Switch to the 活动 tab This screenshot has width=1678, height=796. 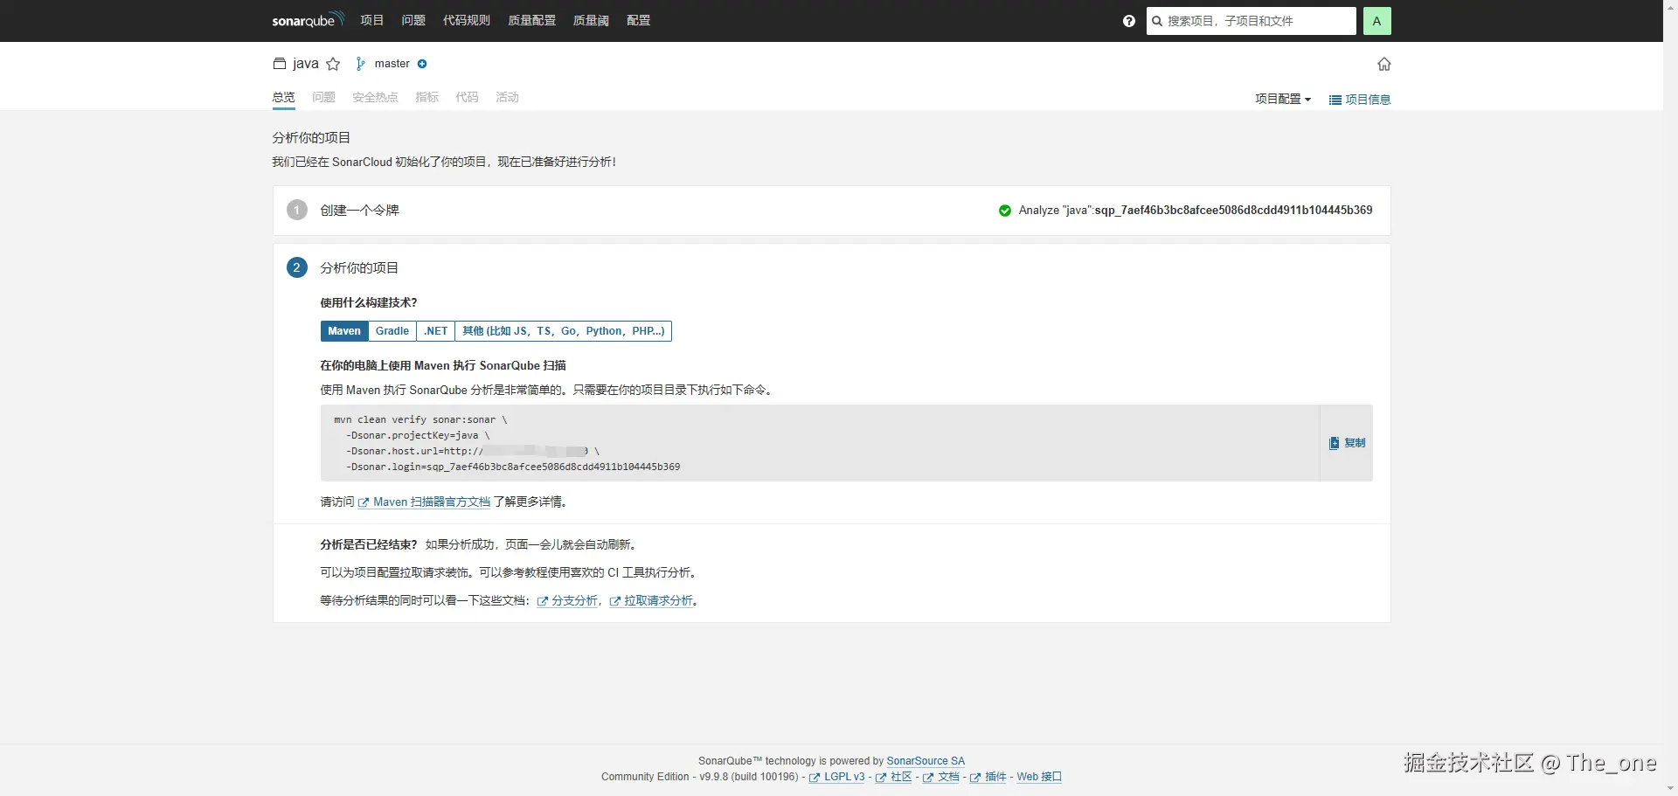pos(508,97)
